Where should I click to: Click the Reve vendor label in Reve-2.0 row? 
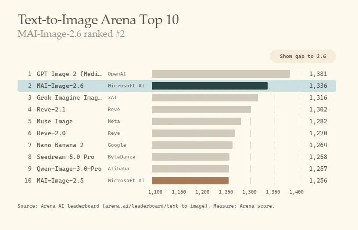tap(114, 133)
